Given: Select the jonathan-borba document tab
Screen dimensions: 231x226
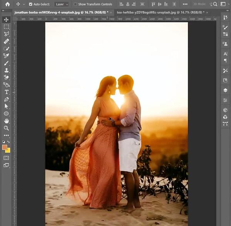Looking at the screenshot, I should pos(61,12).
